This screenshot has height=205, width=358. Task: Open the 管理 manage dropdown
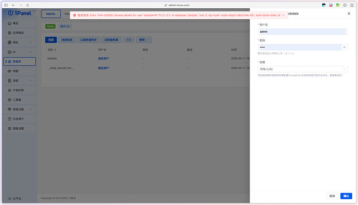point(144,40)
